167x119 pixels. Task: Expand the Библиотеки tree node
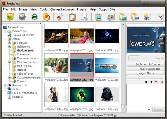pos(5,31)
